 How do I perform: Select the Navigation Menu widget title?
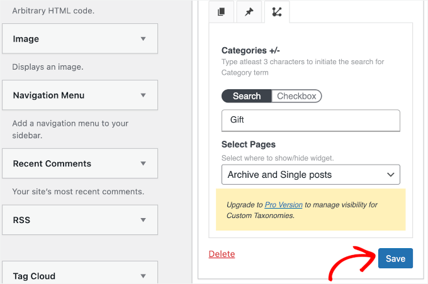coord(48,96)
